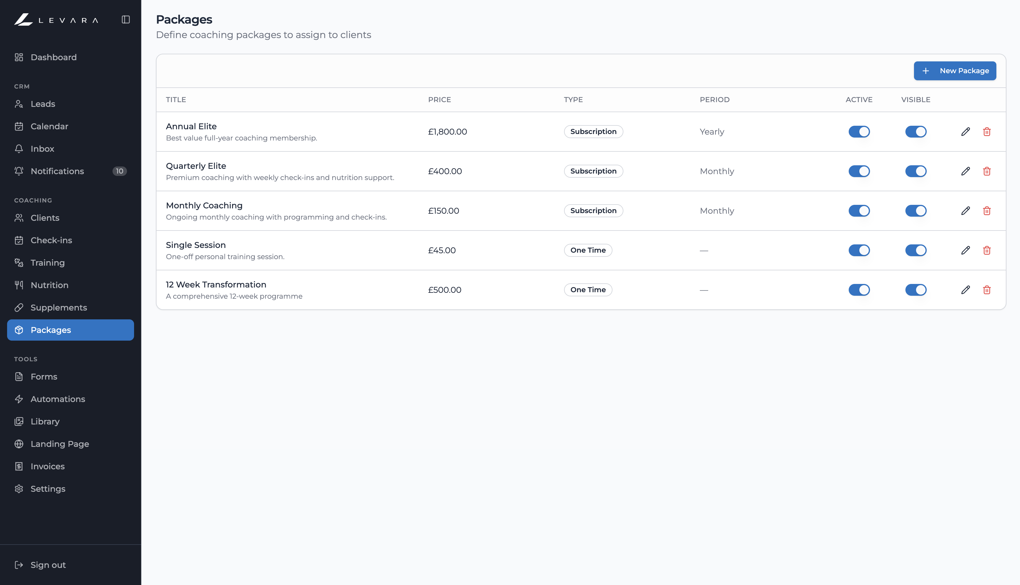Image resolution: width=1020 pixels, height=585 pixels.
Task: Go to Leads in CRM
Action: click(70, 104)
